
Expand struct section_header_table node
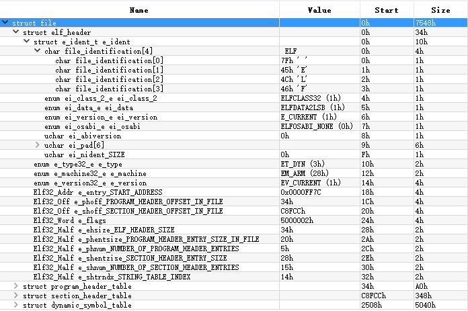click(x=16, y=296)
